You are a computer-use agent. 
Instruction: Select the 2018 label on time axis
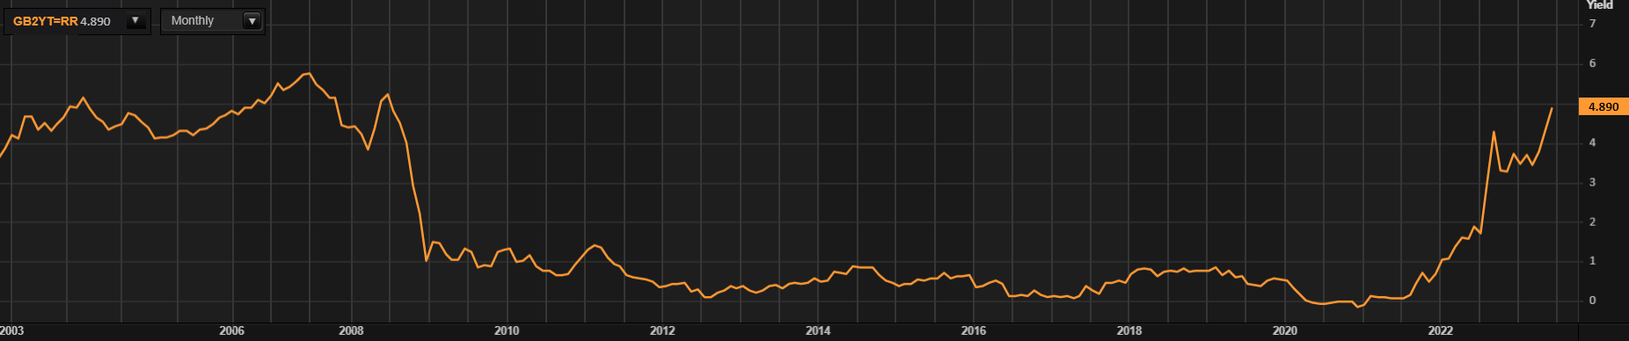(1129, 331)
